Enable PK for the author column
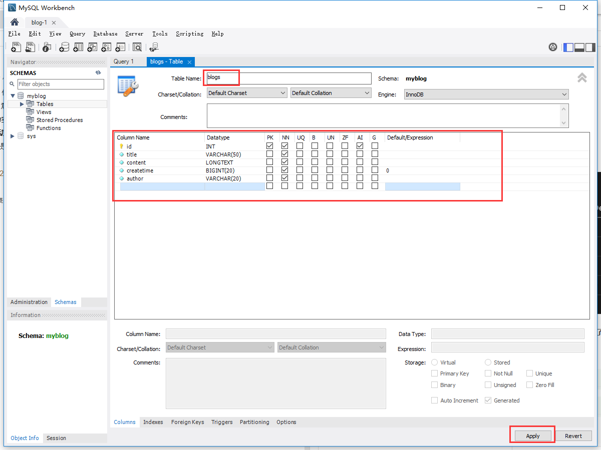This screenshot has width=601, height=450. (x=270, y=178)
